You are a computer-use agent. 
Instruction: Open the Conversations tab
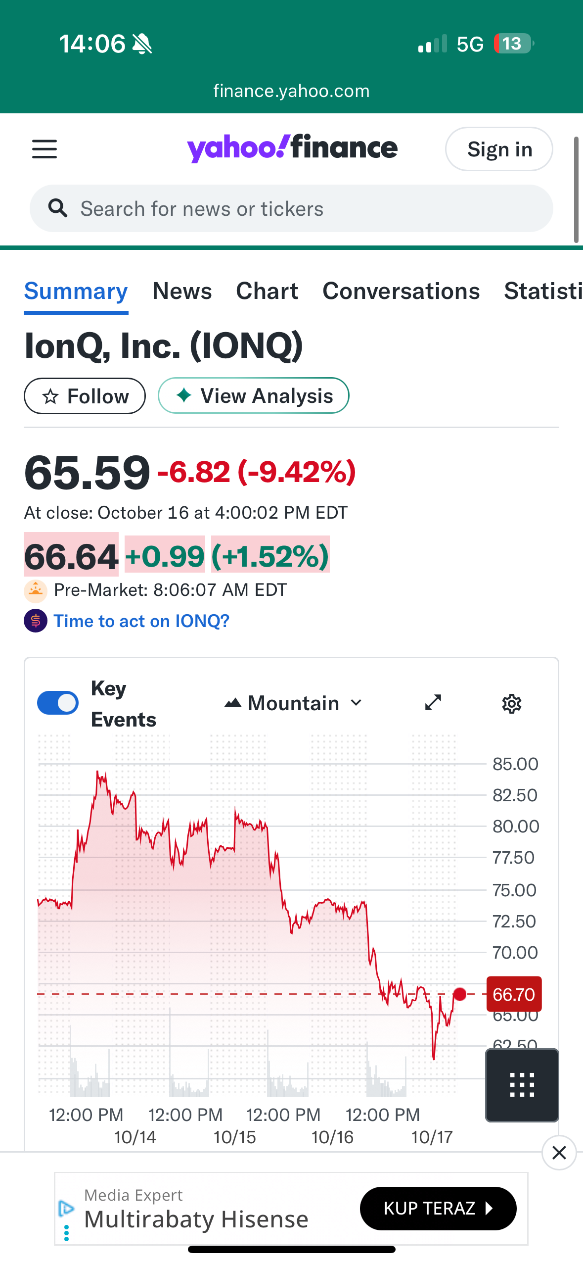(x=401, y=291)
